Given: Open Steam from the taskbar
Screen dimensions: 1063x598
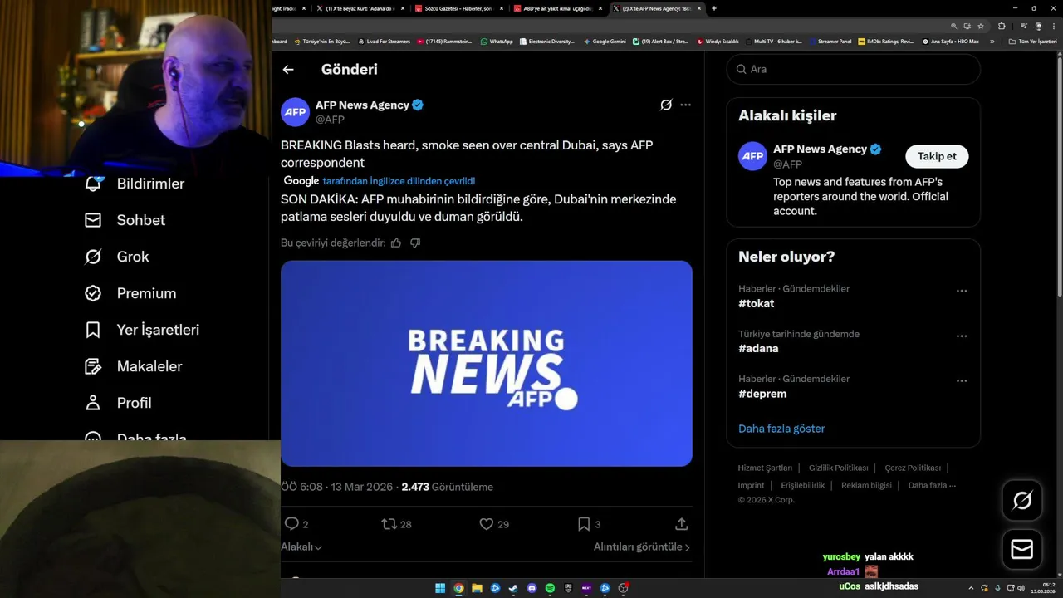Looking at the screenshot, I should click(x=513, y=588).
